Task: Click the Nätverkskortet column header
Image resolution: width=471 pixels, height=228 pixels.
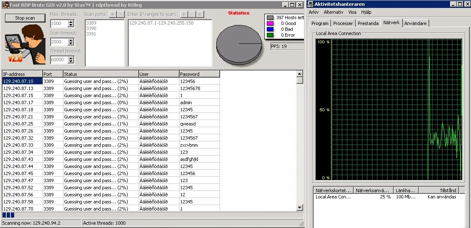Action: tap(333, 190)
